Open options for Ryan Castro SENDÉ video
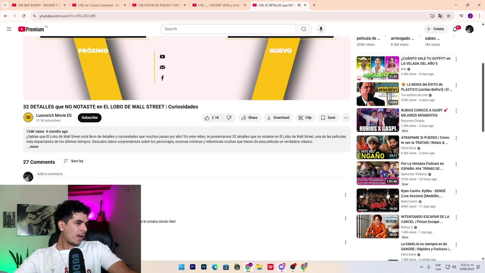The width and height of the screenshot is (485, 273). click(456, 192)
